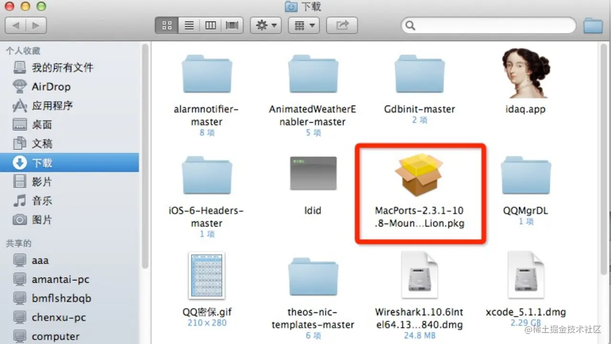The width and height of the screenshot is (611, 344).
Task: Select shared computer bmflshzbqb
Action: tap(69, 299)
